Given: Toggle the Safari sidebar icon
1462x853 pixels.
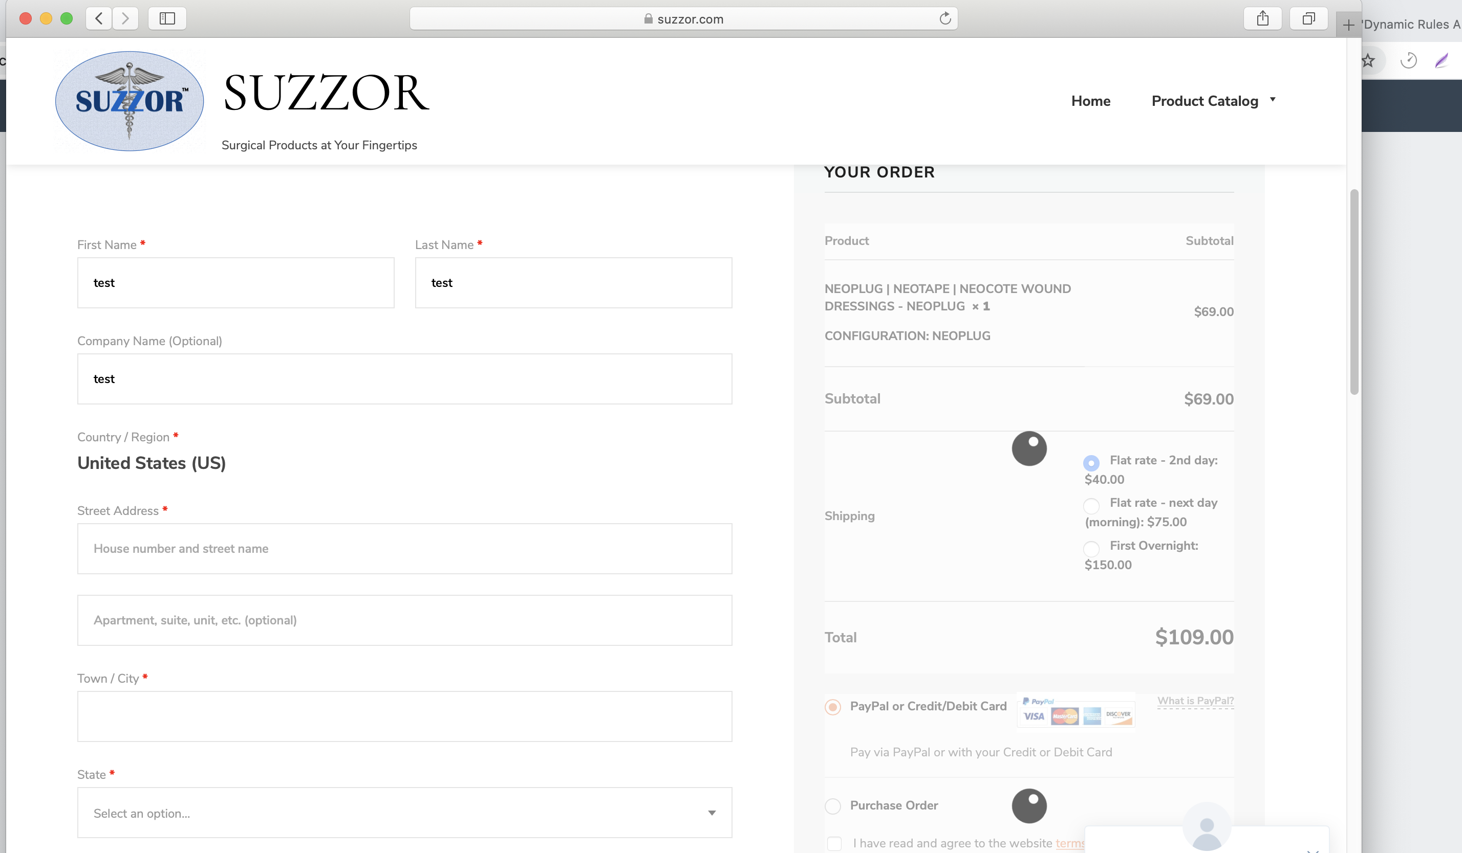Looking at the screenshot, I should tap(167, 18).
